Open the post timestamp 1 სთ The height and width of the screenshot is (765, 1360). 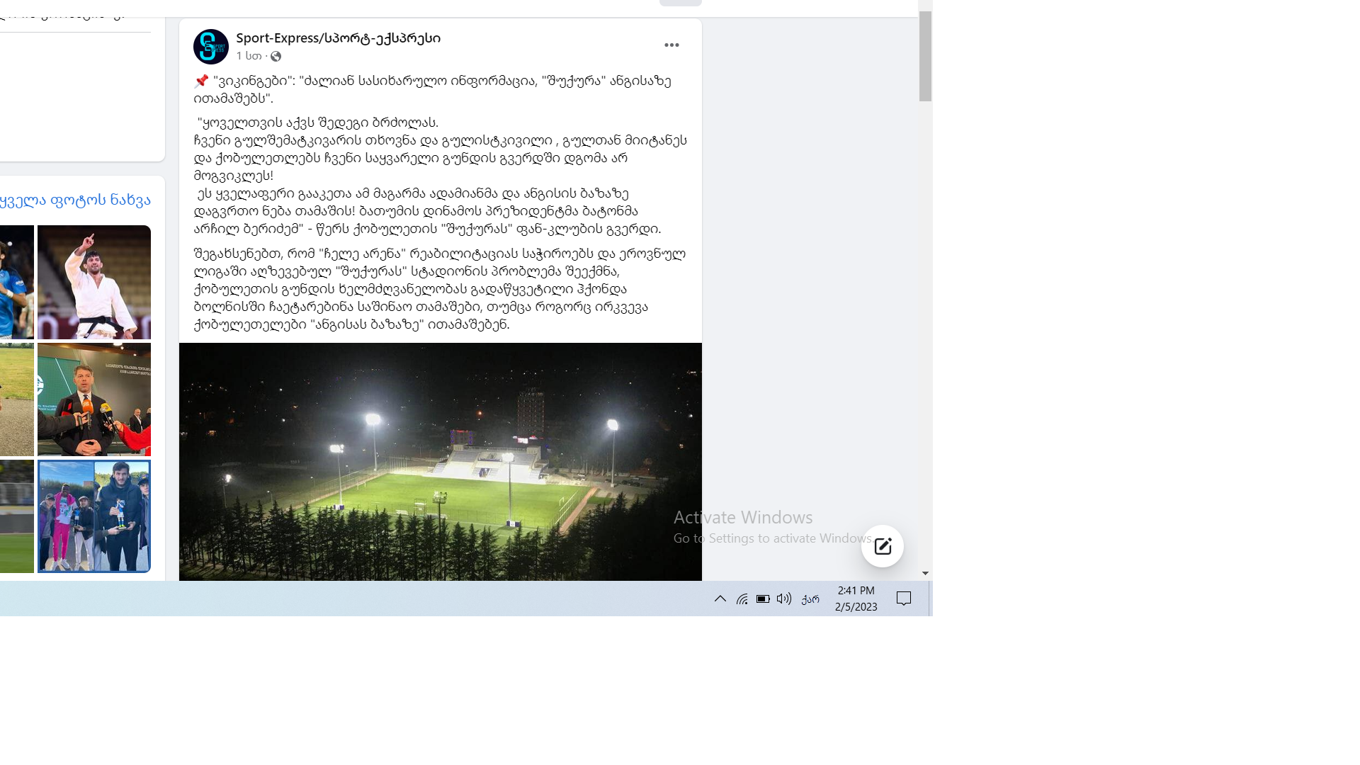tap(249, 56)
